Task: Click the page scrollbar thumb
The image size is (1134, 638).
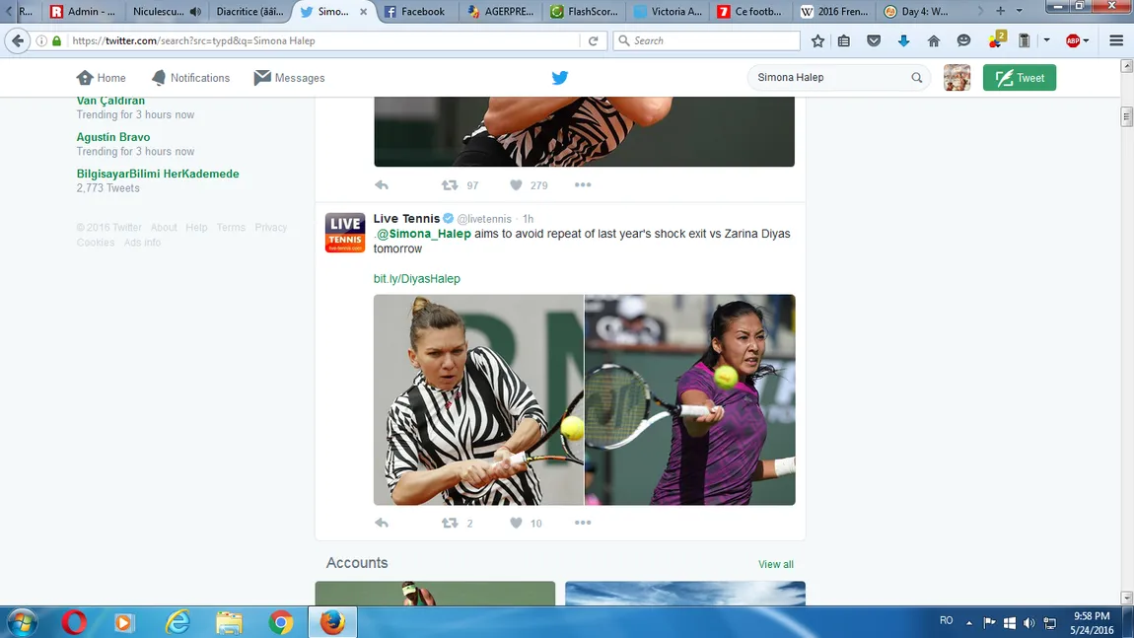Action: click(1126, 116)
